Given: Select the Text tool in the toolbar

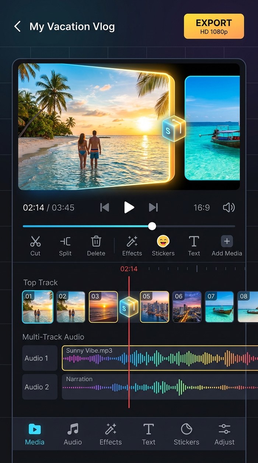Looking at the screenshot, I should click(x=194, y=246).
